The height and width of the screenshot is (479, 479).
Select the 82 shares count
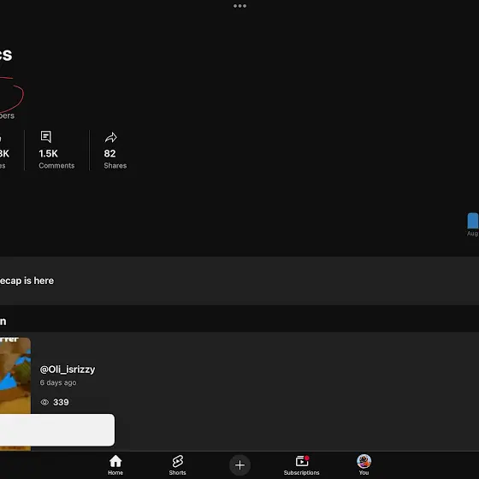[x=109, y=153]
